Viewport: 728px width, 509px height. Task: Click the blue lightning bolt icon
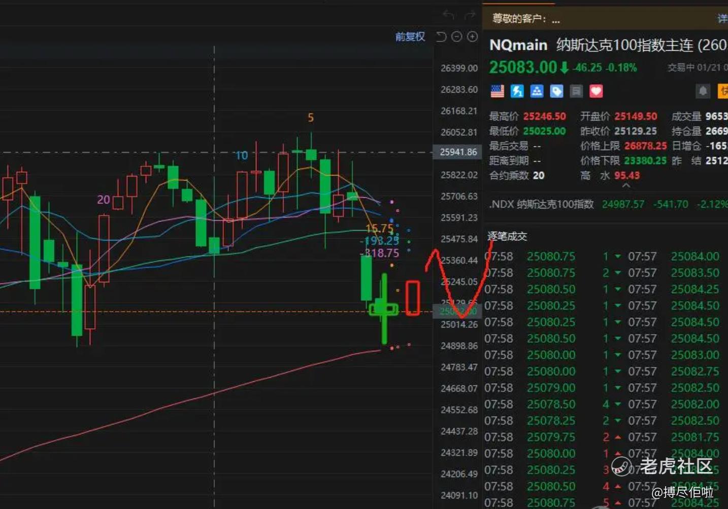pos(517,91)
